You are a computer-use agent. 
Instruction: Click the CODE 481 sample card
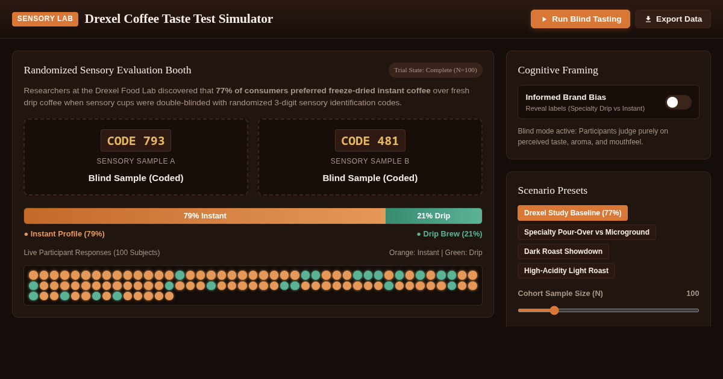370,157
